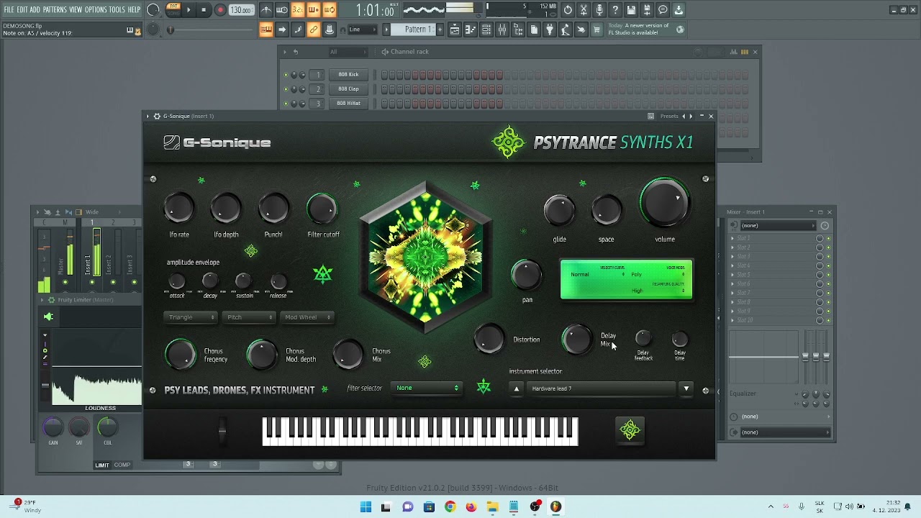This screenshot has height=518, width=921.
Task: Click the G-Sonique logo button beside keyboard
Action: pyautogui.click(x=630, y=430)
